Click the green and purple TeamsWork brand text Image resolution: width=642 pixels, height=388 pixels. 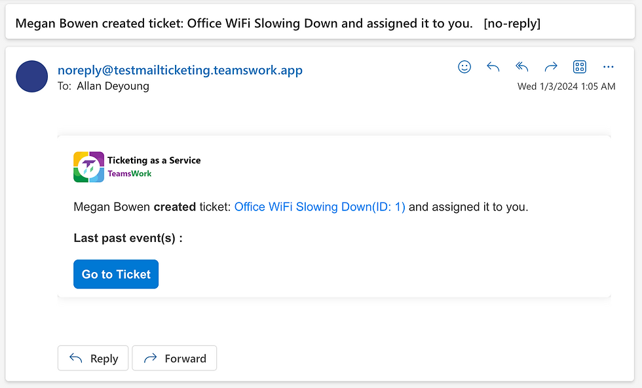130,174
